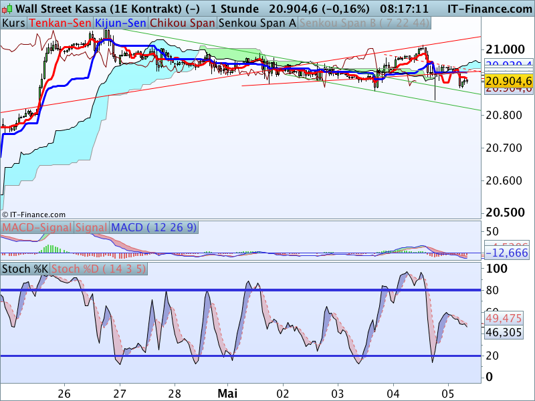535x401 pixels.
Task: Open Stoch %D (14 3 5) label
Action: pyautogui.click(x=98, y=269)
